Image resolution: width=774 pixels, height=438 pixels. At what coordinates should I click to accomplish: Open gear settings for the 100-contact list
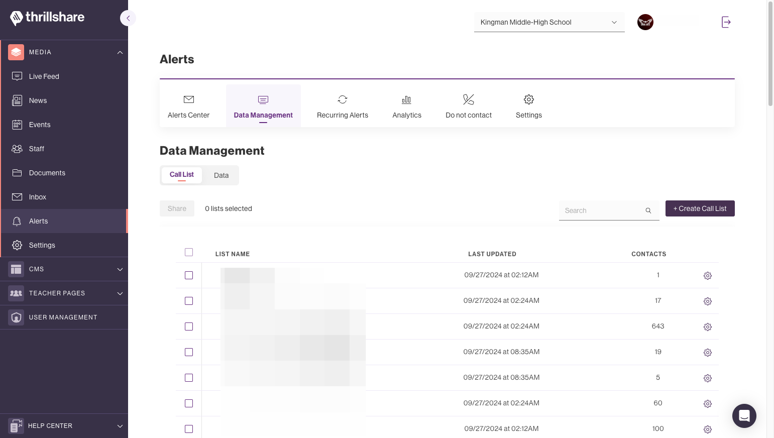(x=708, y=429)
